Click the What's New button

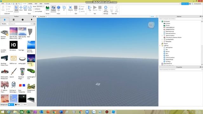point(185,4)
